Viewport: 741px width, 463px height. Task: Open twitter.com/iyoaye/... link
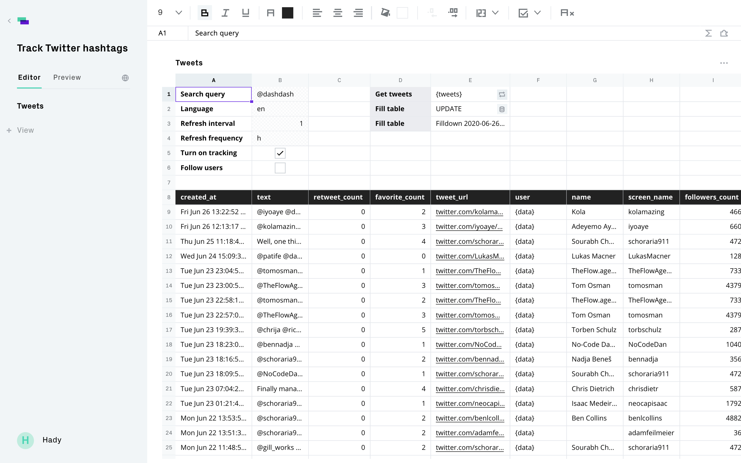click(469, 227)
